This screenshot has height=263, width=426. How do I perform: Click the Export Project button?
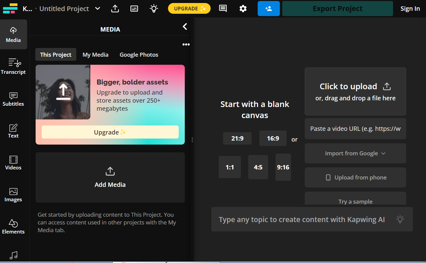click(337, 9)
